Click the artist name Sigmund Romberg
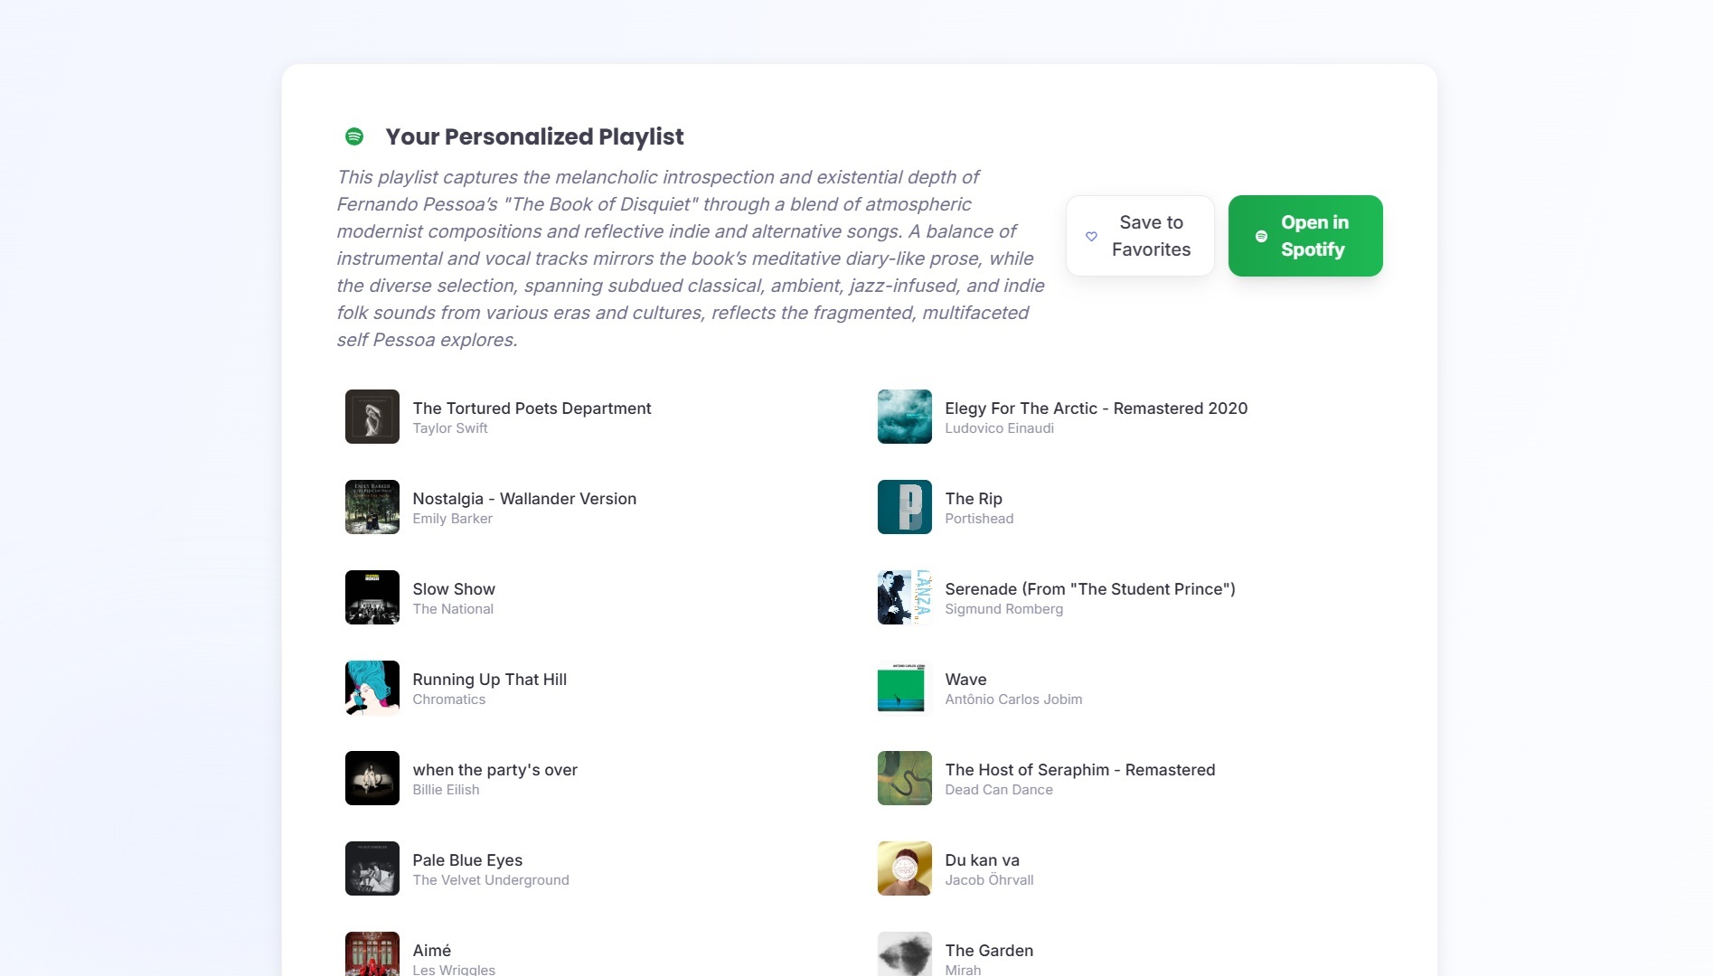This screenshot has height=976, width=1713. click(x=1004, y=609)
